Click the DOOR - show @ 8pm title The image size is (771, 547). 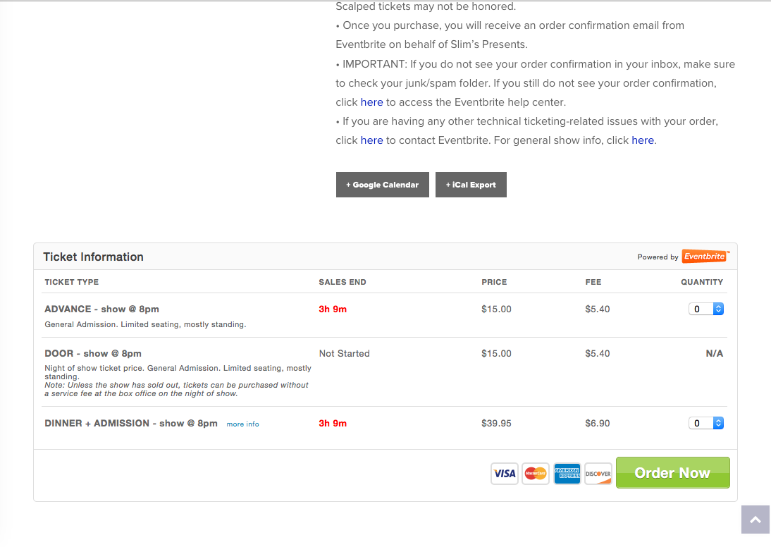(93, 353)
